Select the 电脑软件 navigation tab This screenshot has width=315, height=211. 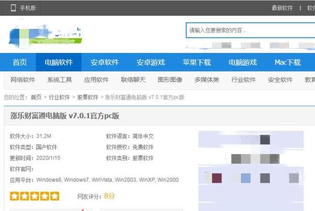coord(59,62)
